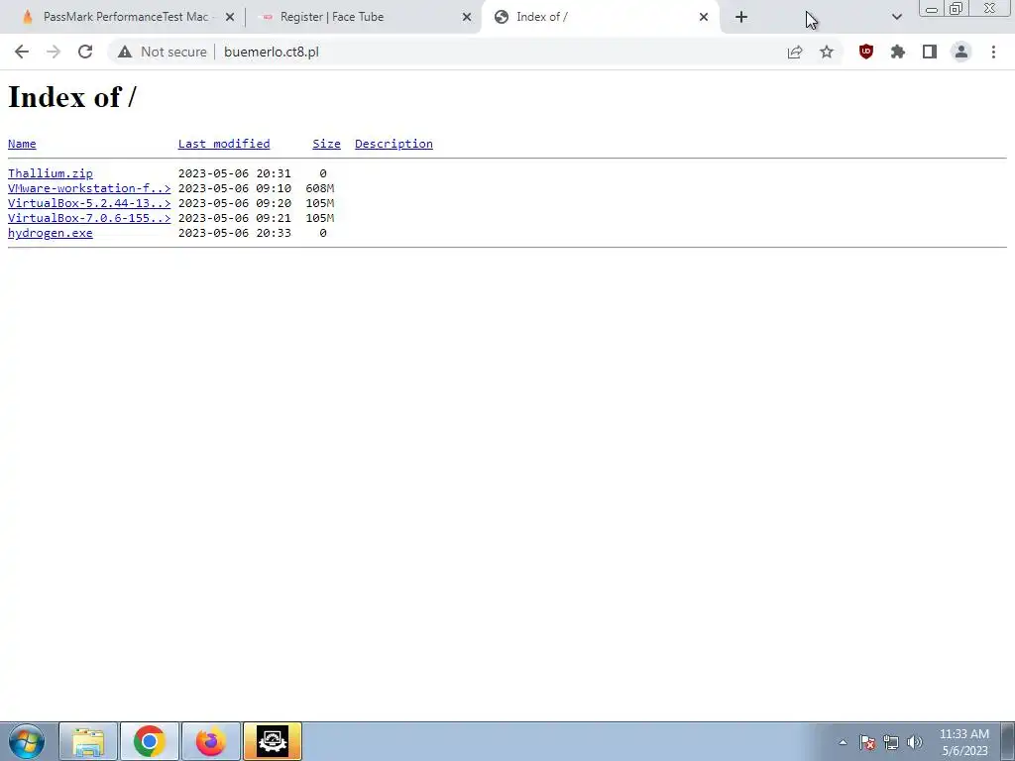1015x761 pixels.
Task: Reload the page with refresh icon
Action: [x=85, y=52]
